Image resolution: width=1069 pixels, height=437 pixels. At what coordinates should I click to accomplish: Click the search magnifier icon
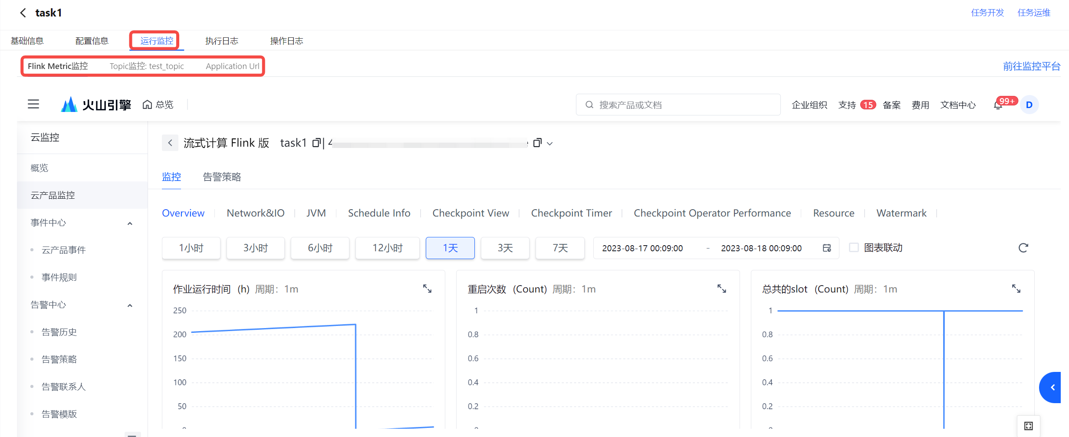(589, 105)
